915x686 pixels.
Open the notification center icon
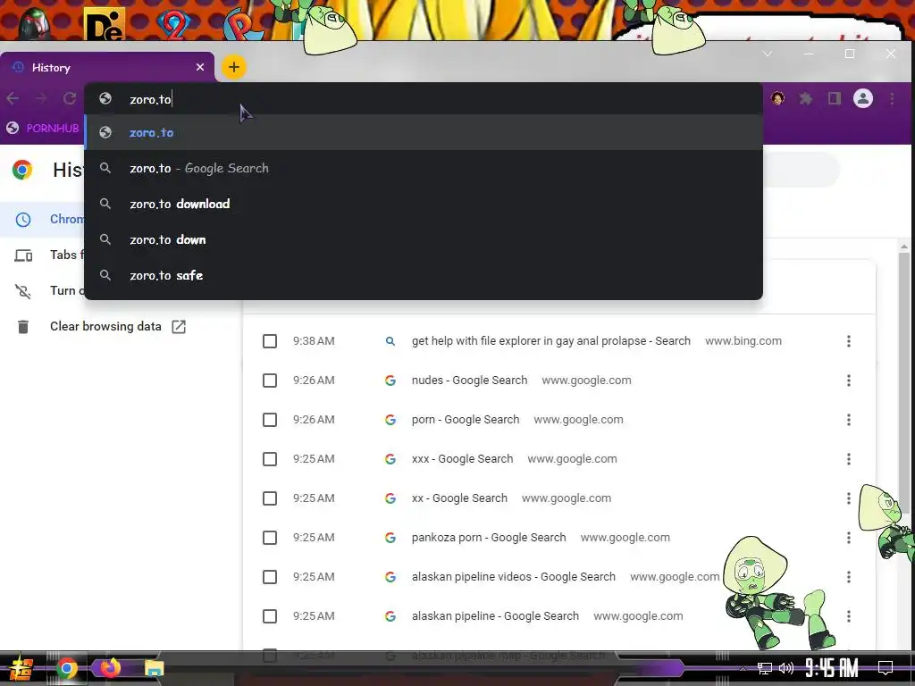(x=886, y=668)
